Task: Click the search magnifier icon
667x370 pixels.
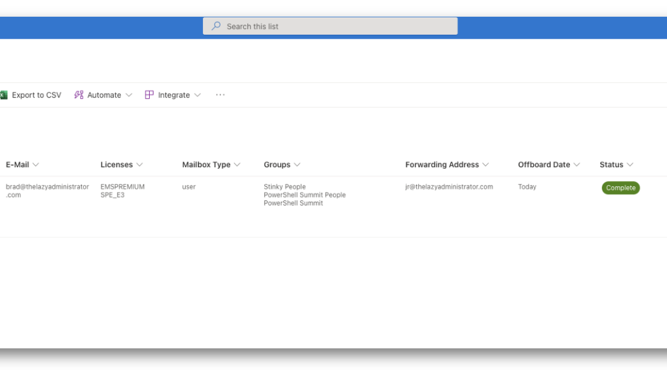Action: (216, 26)
